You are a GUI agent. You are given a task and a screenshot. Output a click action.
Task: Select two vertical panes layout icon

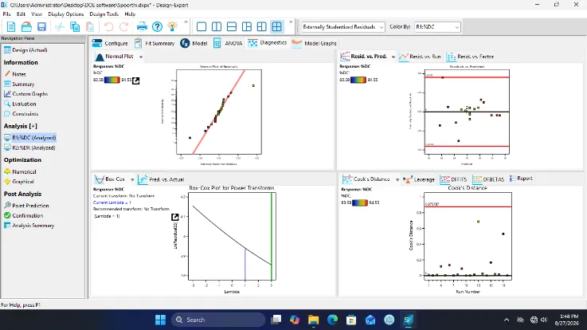pyautogui.click(x=217, y=26)
